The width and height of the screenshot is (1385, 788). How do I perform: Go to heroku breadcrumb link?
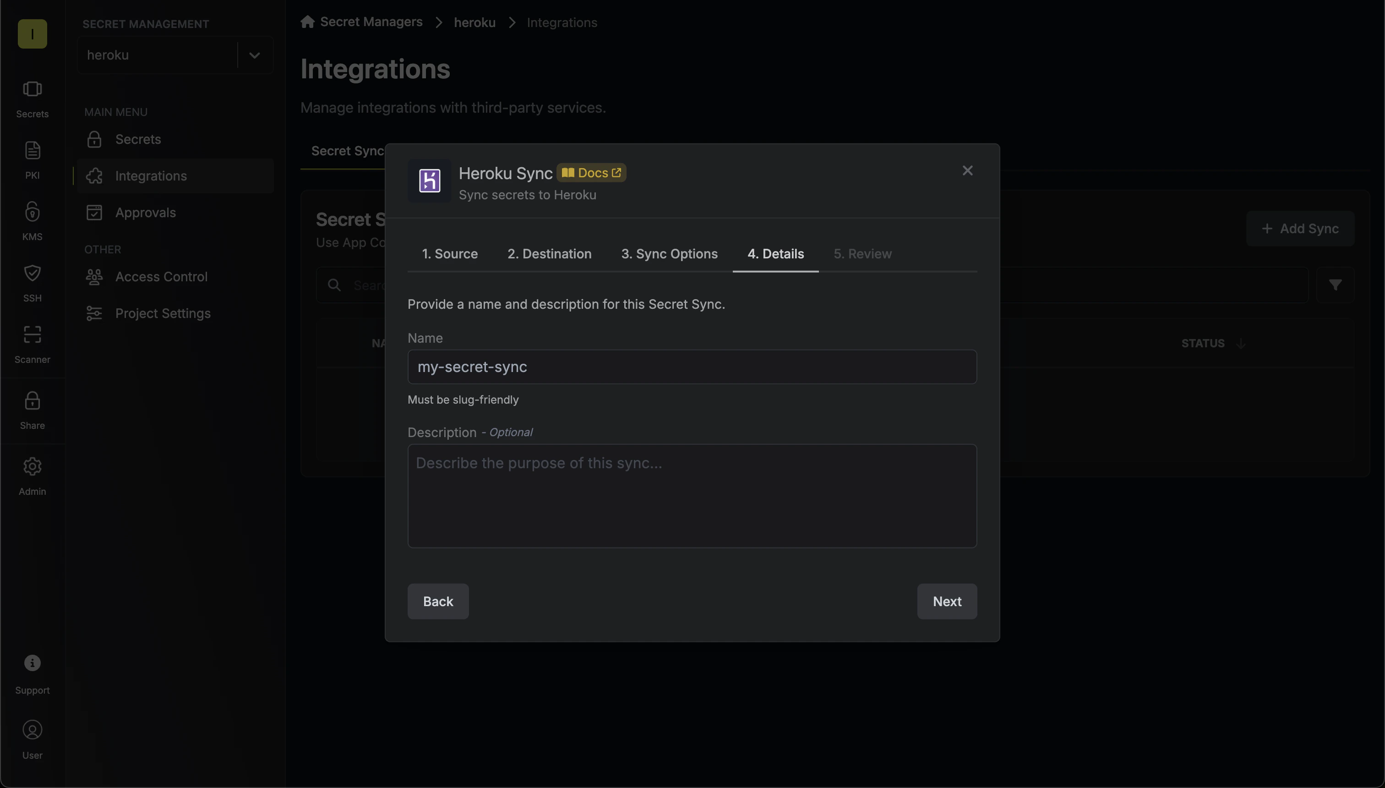[474, 22]
